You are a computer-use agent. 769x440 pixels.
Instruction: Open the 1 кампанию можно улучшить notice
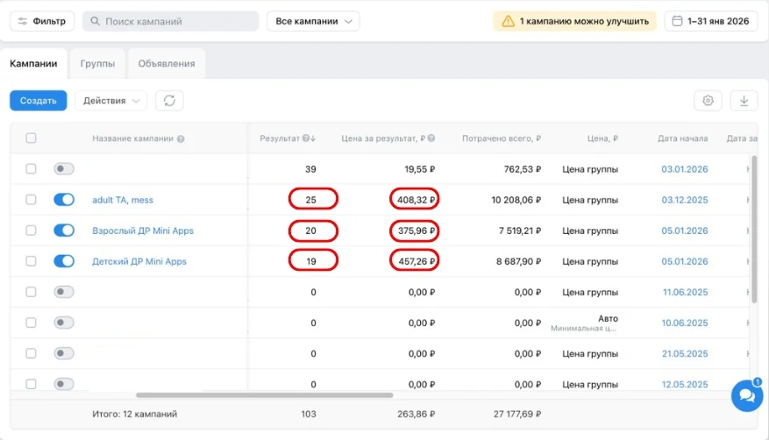(574, 21)
